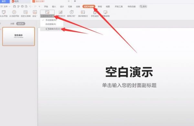Open the 动画 ribbon tab
194x126 pixels.
78,6
